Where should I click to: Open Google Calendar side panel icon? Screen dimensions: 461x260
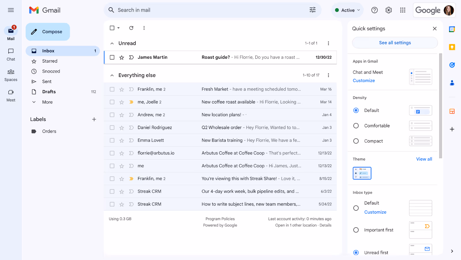[x=452, y=29]
